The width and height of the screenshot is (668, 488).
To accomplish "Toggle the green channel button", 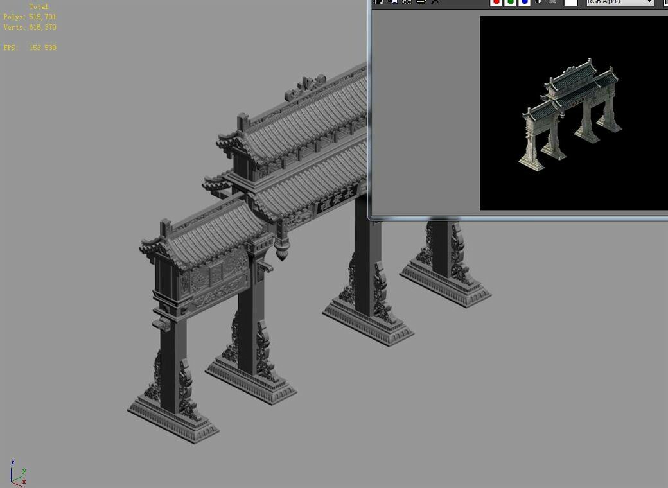I will click(x=510, y=2).
